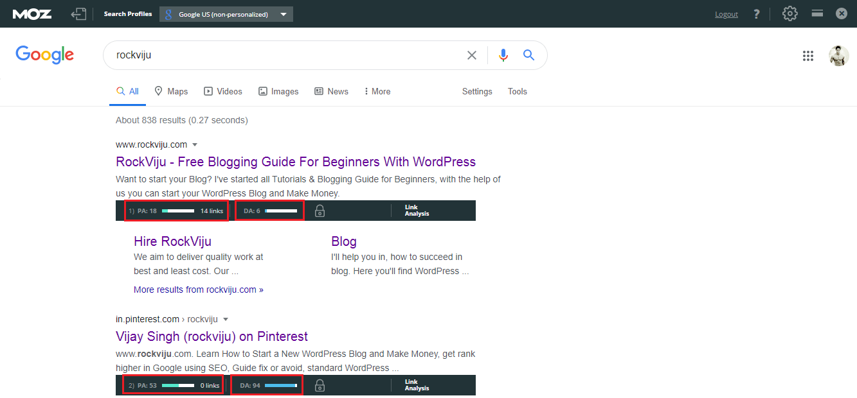857x398 pixels.
Task: Click the blue magnifier search button
Action: pyautogui.click(x=528, y=55)
